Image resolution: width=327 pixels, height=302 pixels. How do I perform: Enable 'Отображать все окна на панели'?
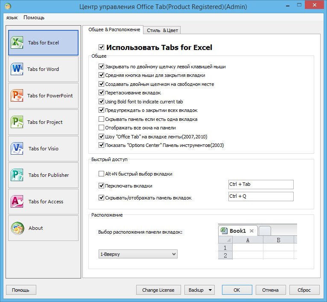click(101, 128)
